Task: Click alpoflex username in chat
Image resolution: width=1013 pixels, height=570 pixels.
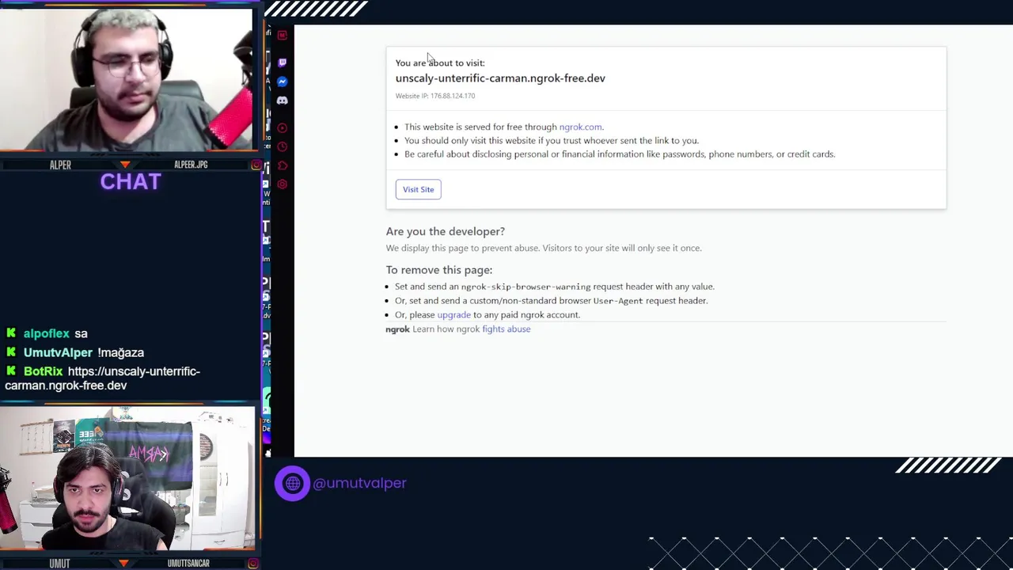Action: click(x=46, y=333)
